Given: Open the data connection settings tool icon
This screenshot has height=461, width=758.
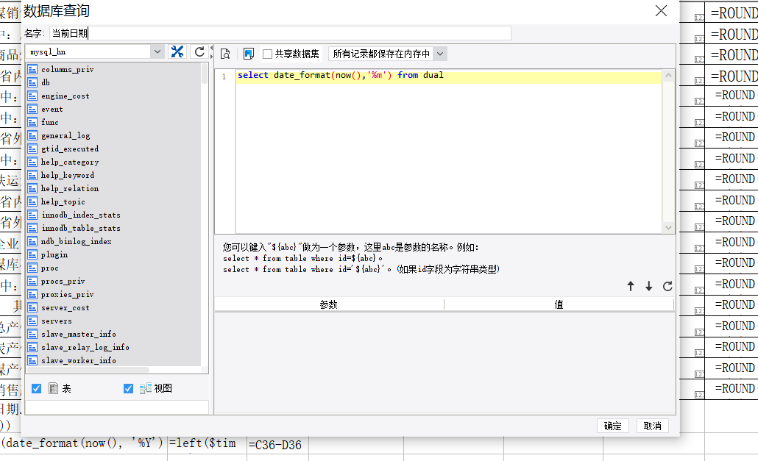Looking at the screenshot, I should pyautogui.click(x=177, y=51).
